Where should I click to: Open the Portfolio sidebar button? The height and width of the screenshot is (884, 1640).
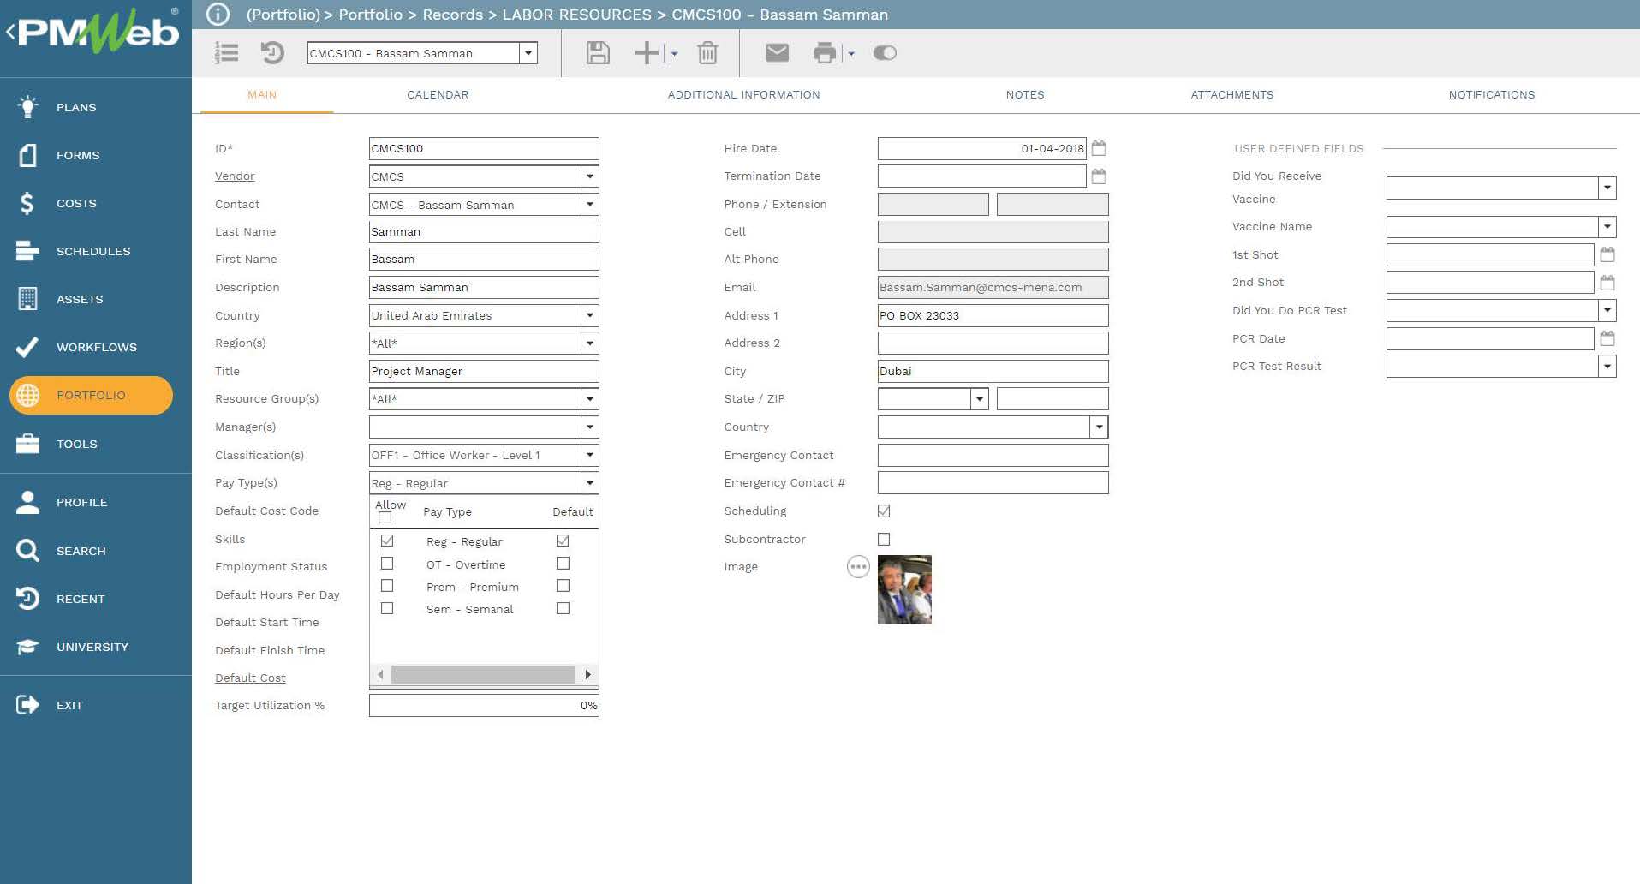(x=91, y=395)
